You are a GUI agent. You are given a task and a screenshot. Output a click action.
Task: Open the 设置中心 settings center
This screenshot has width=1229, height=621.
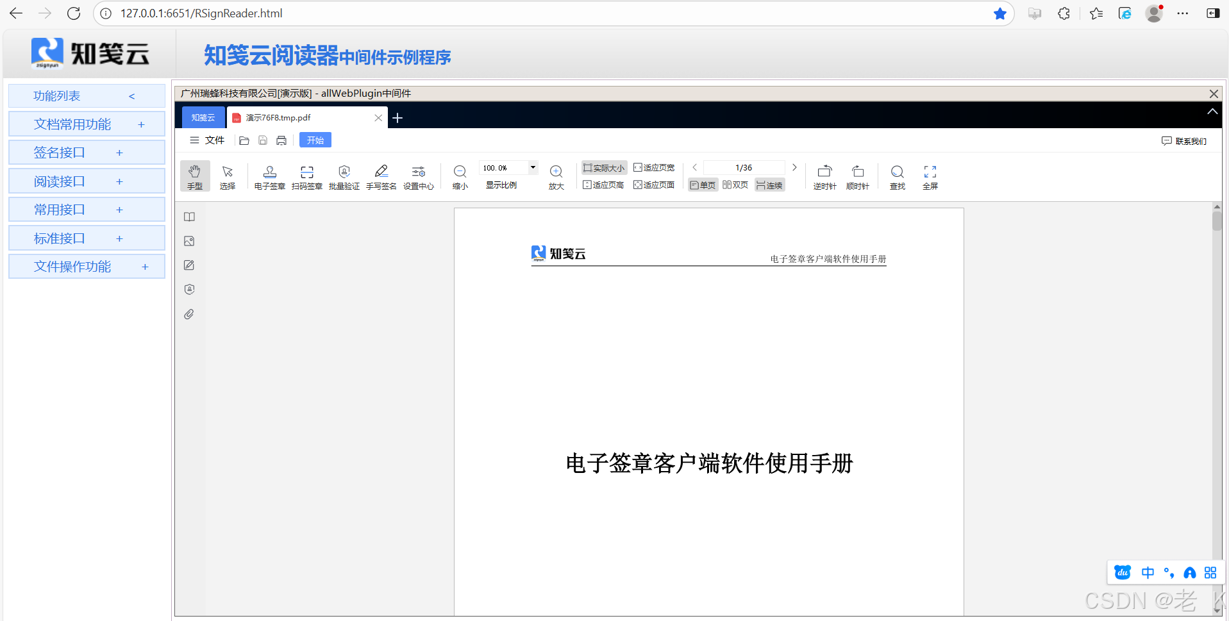coord(418,176)
